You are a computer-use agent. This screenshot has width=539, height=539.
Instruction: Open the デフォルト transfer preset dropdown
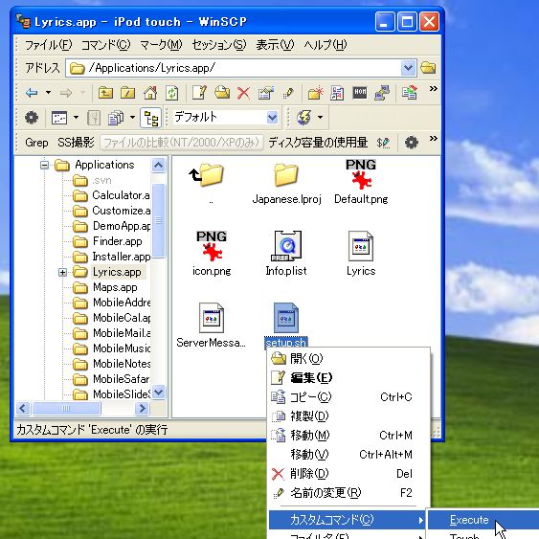click(x=273, y=118)
